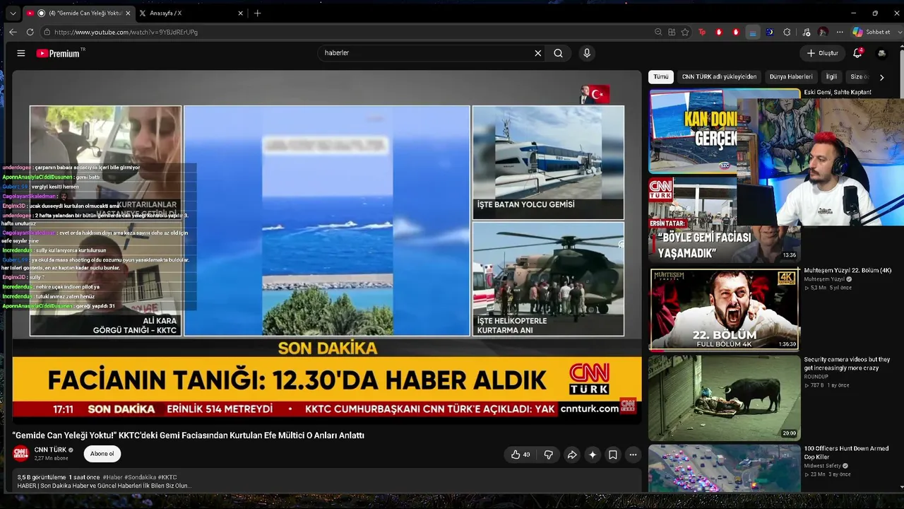Viewport: 904px width, 509px height.
Task: Open Muhteşem Yüzyıl 22. Bölüm thumbnail
Action: coord(724,309)
